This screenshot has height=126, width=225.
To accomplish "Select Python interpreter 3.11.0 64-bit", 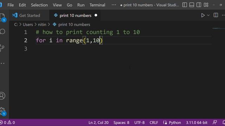I will 197,122.
